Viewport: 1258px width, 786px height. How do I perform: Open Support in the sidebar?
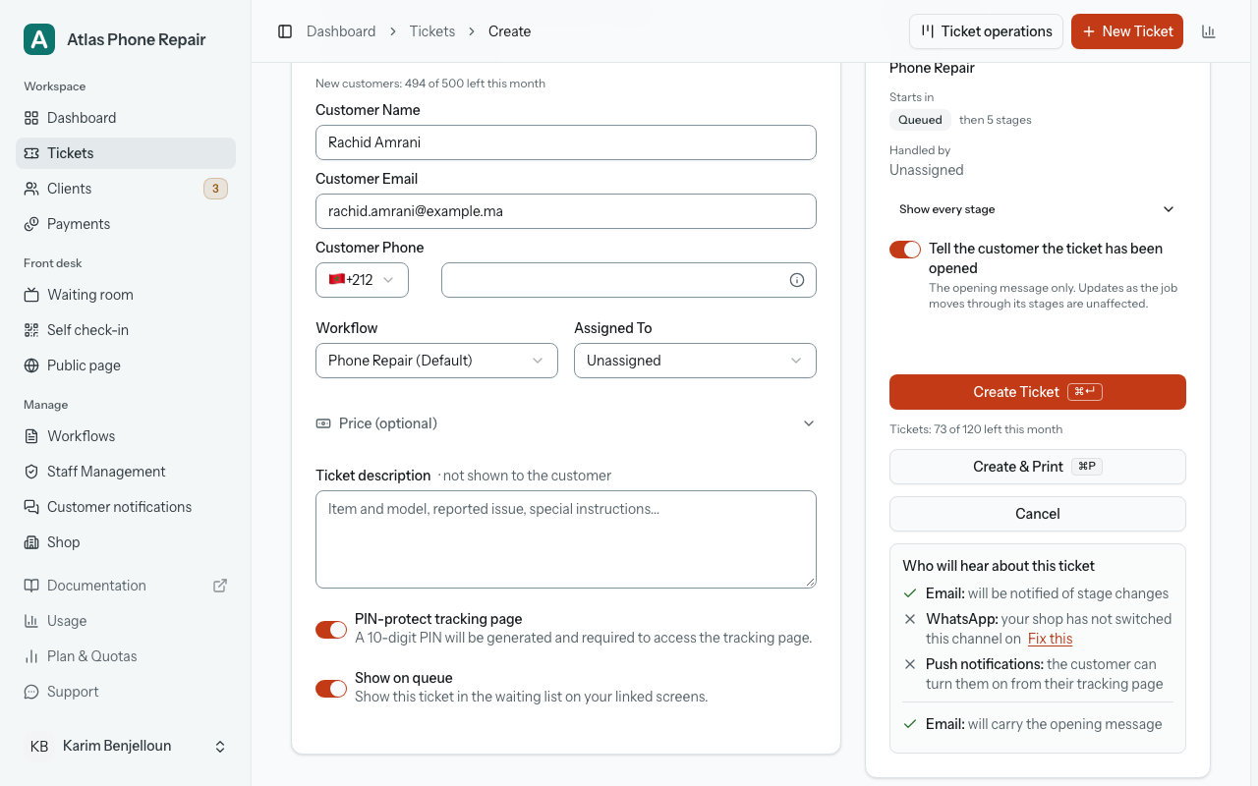[x=126, y=692]
